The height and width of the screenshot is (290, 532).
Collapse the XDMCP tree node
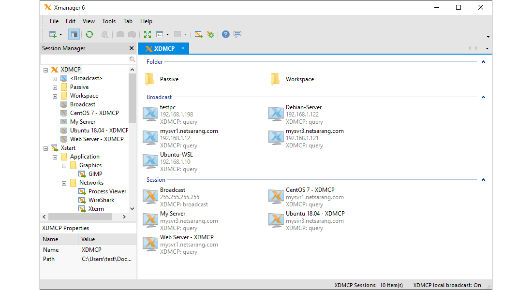point(45,70)
